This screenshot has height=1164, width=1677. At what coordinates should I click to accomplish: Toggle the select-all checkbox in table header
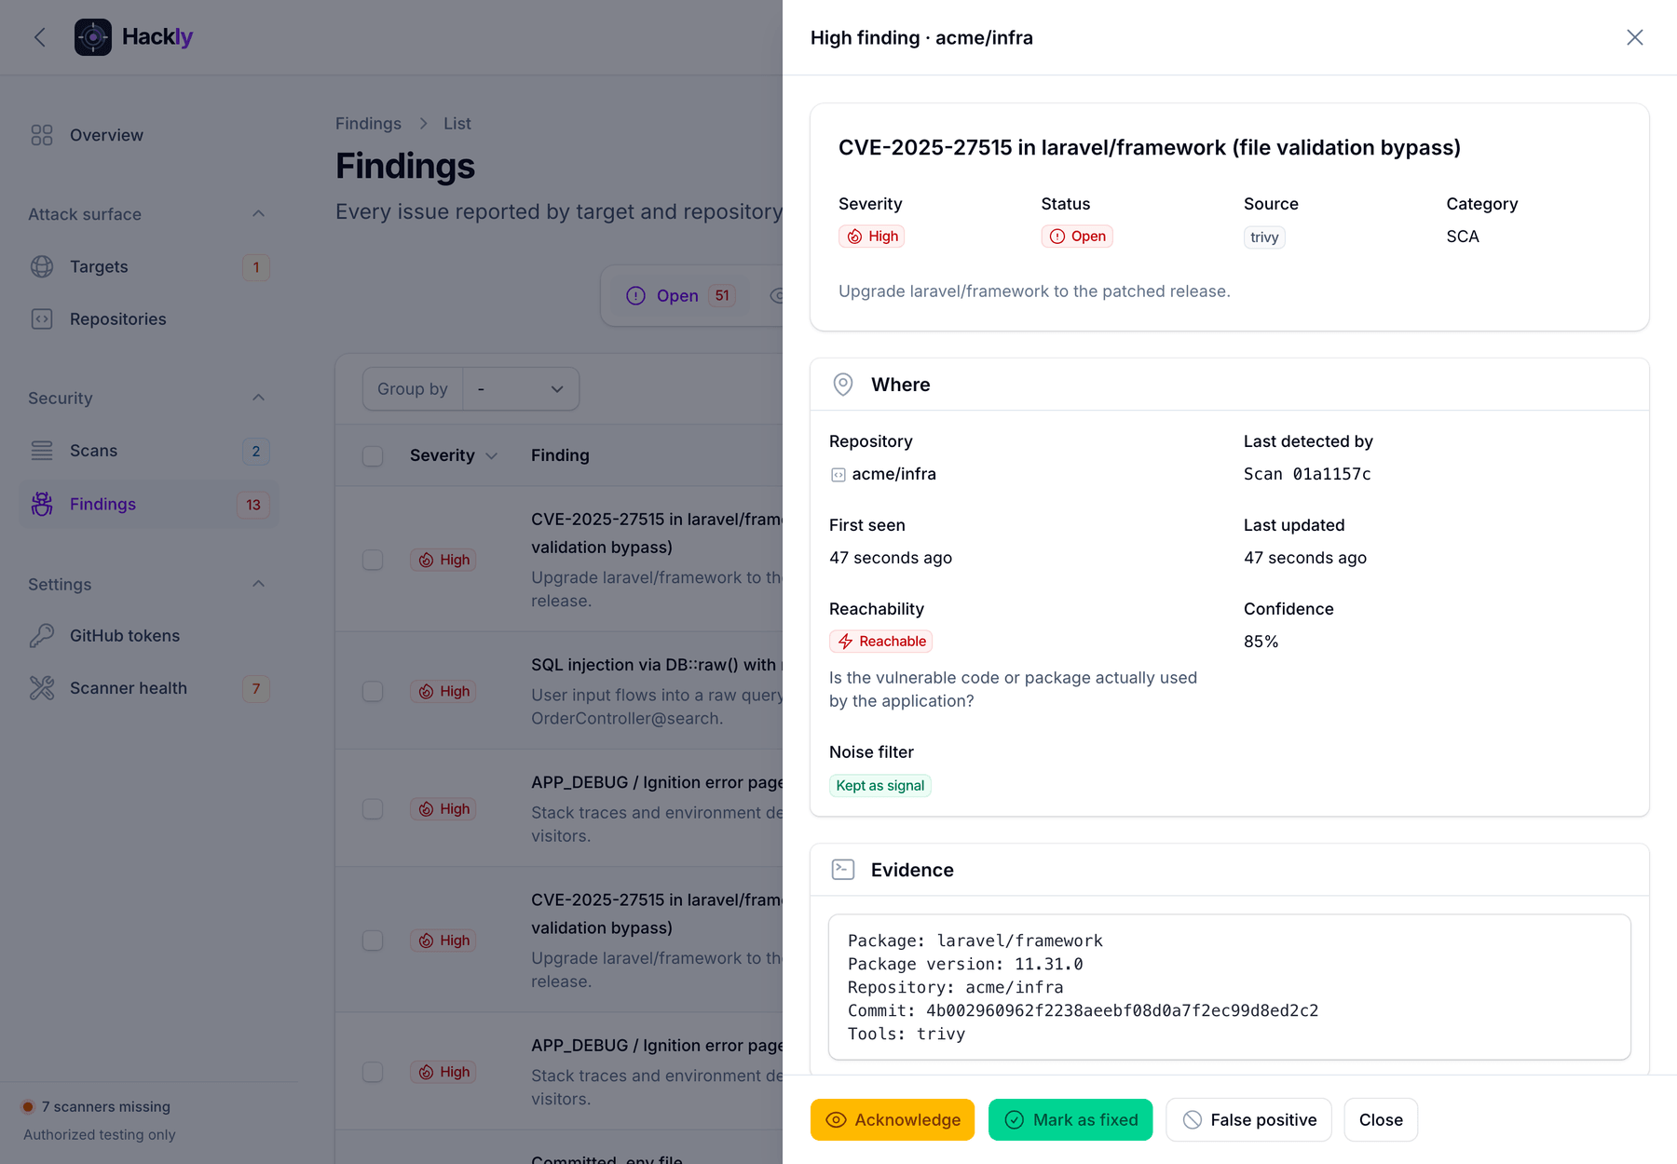click(x=373, y=456)
